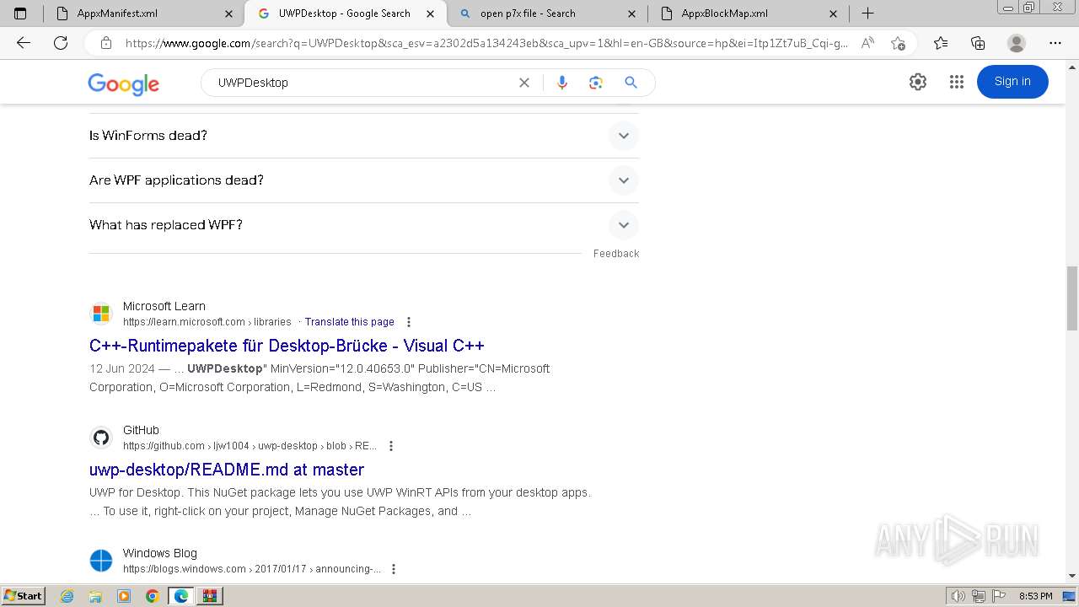
Task: Close the open p7x file tab
Action: tap(632, 13)
